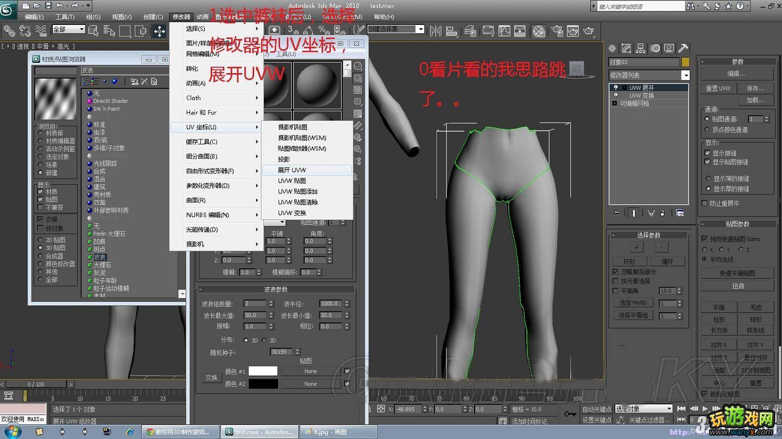Collapse the 贴图参数 rollout
782x439 pixels.
(737, 224)
